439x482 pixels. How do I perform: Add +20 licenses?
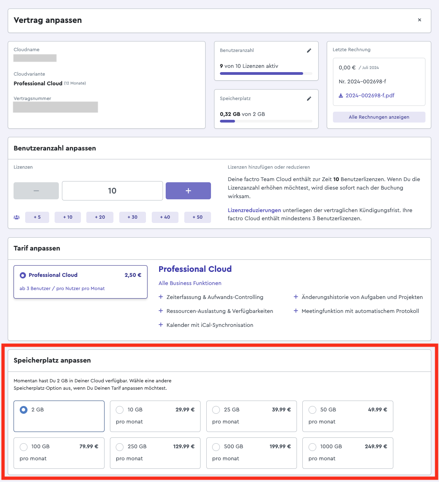click(100, 217)
